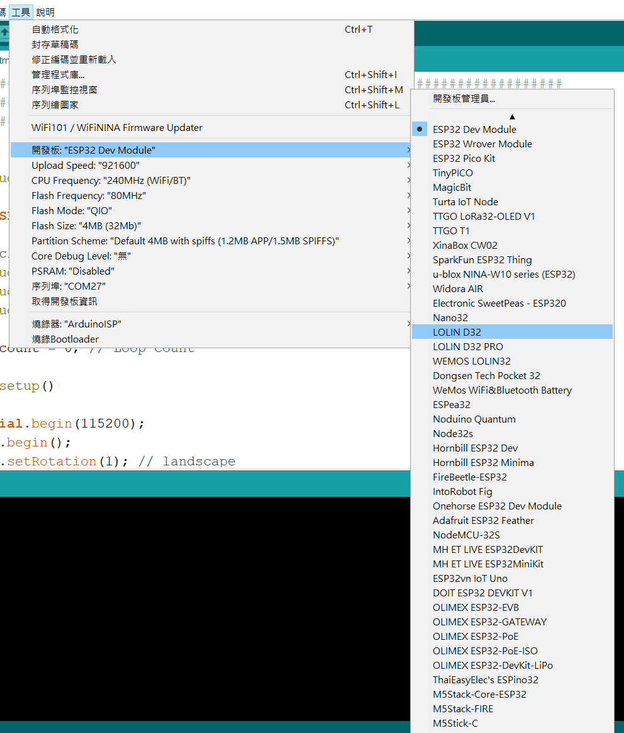This screenshot has width=624, height=733.
Task: Click 燒錄Bootloader entry
Action: (211, 339)
